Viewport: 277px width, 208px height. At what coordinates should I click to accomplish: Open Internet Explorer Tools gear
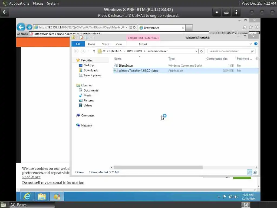click(x=257, y=27)
